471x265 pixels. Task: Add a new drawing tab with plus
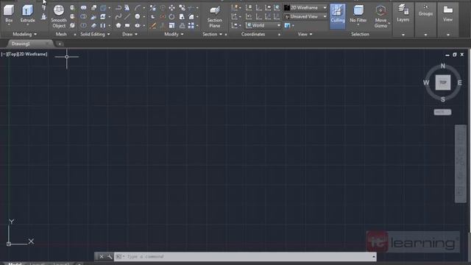(60, 44)
